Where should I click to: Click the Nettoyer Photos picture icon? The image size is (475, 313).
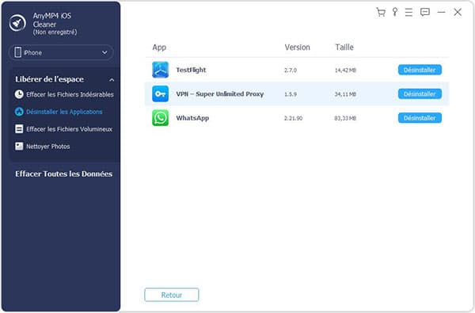point(19,146)
